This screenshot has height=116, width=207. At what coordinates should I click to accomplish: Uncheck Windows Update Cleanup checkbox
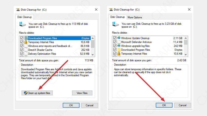(x=115, y=38)
